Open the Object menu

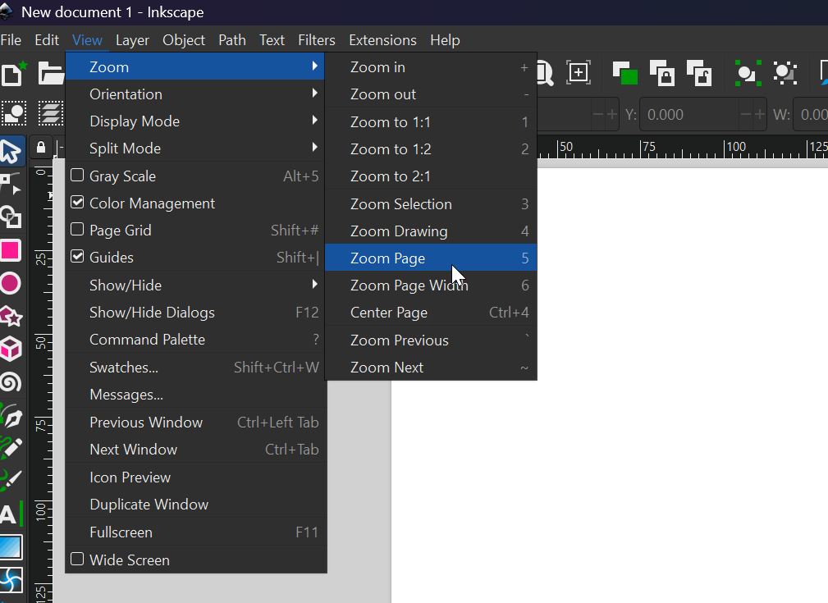tap(184, 40)
